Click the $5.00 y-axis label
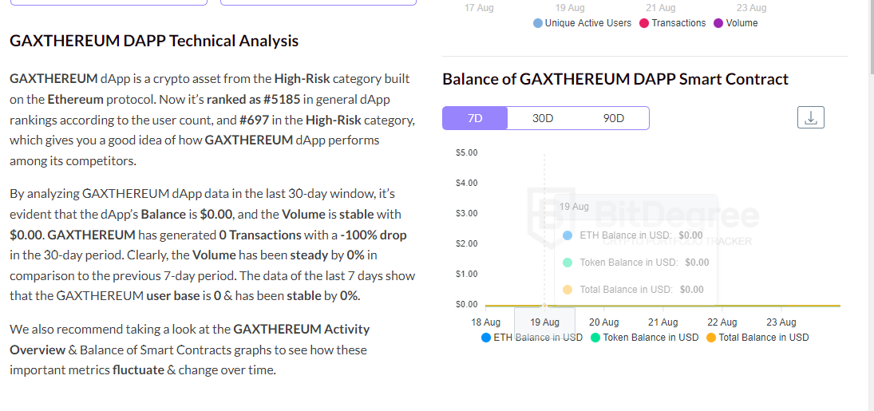 click(467, 152)
